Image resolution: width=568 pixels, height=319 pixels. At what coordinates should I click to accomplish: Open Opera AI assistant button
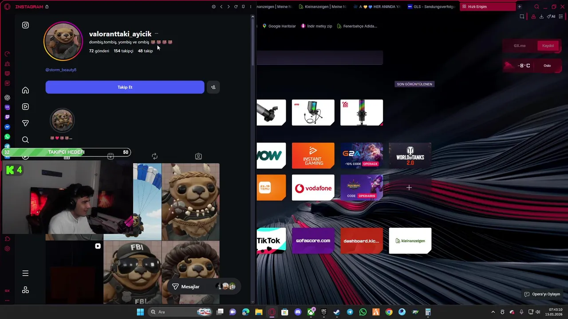[x=551, y=16]
